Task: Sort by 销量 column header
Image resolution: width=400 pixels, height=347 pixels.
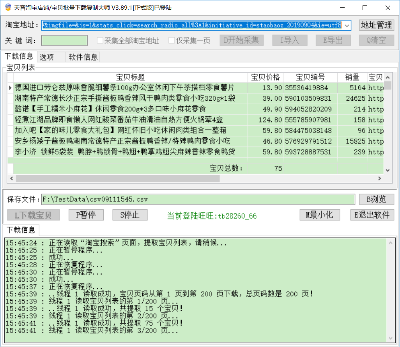Action: click(352, 77)
